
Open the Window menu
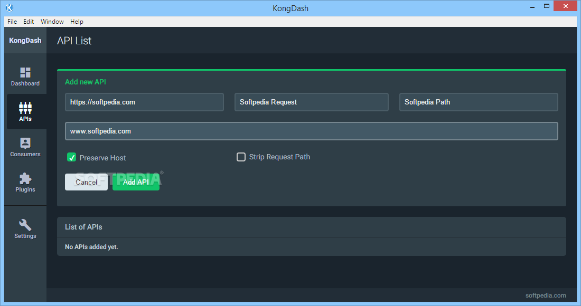coord(52,22)
